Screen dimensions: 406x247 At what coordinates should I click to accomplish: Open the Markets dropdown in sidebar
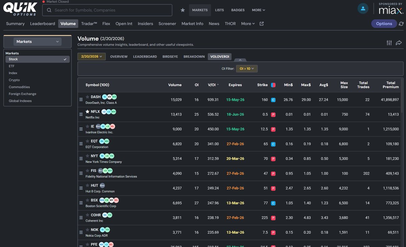[38, 42]
